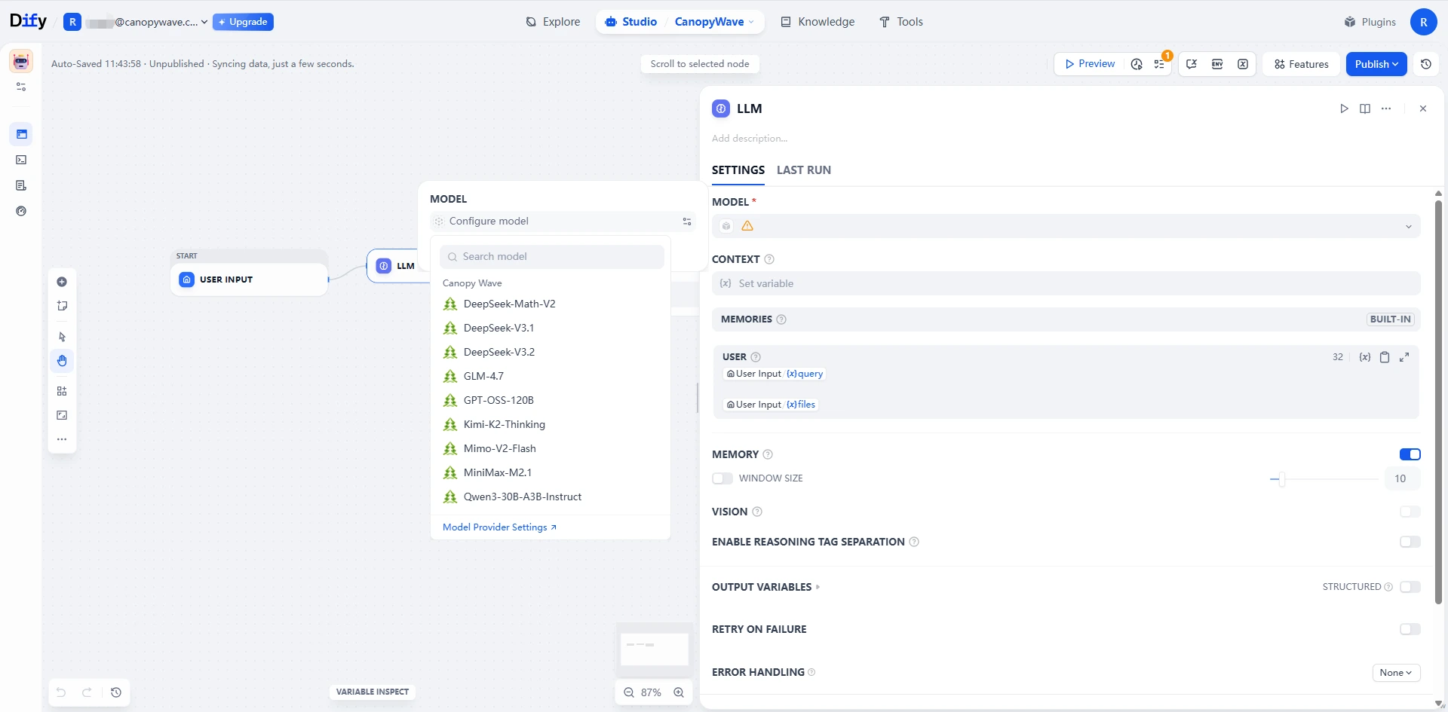Click the add node plus icon

pyautogui.click(x=62, y=282)
